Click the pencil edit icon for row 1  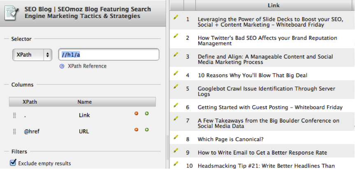click(176, 17)
